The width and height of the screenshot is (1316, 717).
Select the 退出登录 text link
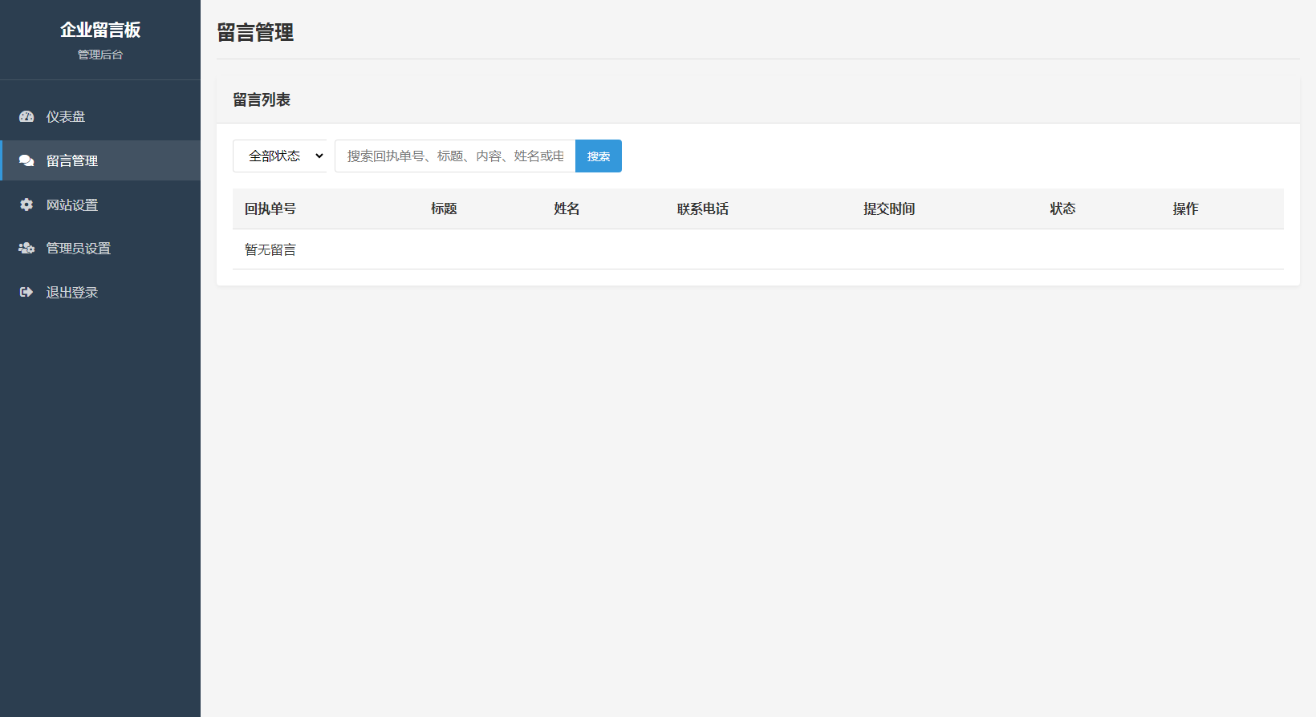(72, 293)
